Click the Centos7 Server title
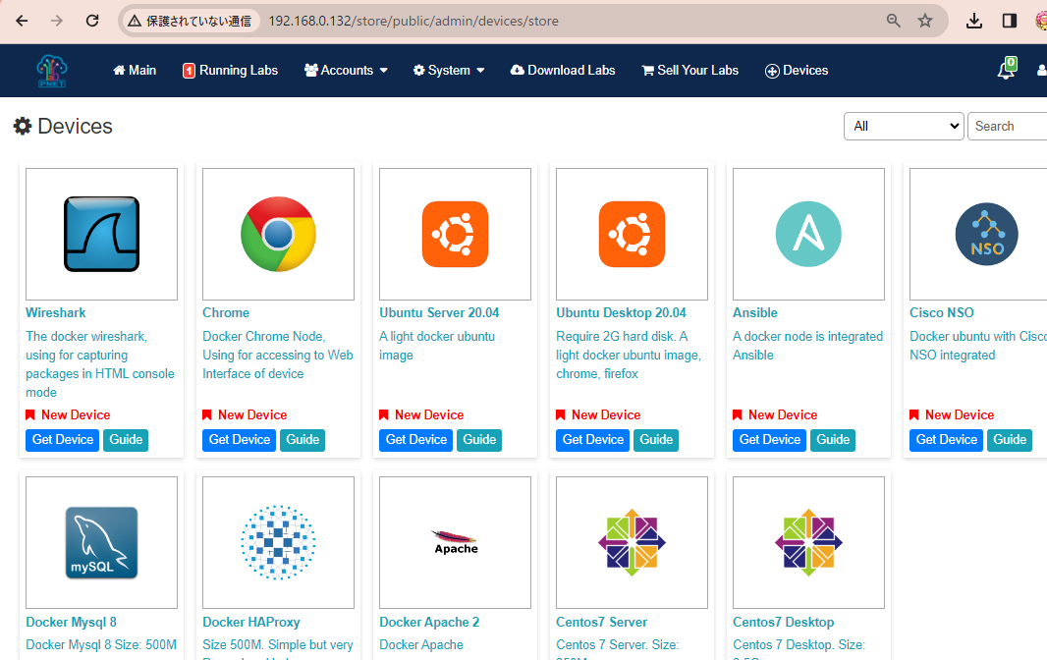Image resolution: width=1047 pixels, height=660 pixels. point(602,622)
